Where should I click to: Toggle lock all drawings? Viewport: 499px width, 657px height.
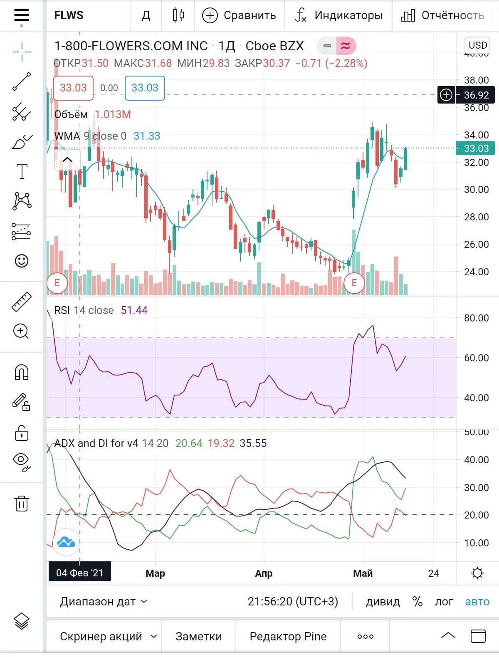coord(22,432)
